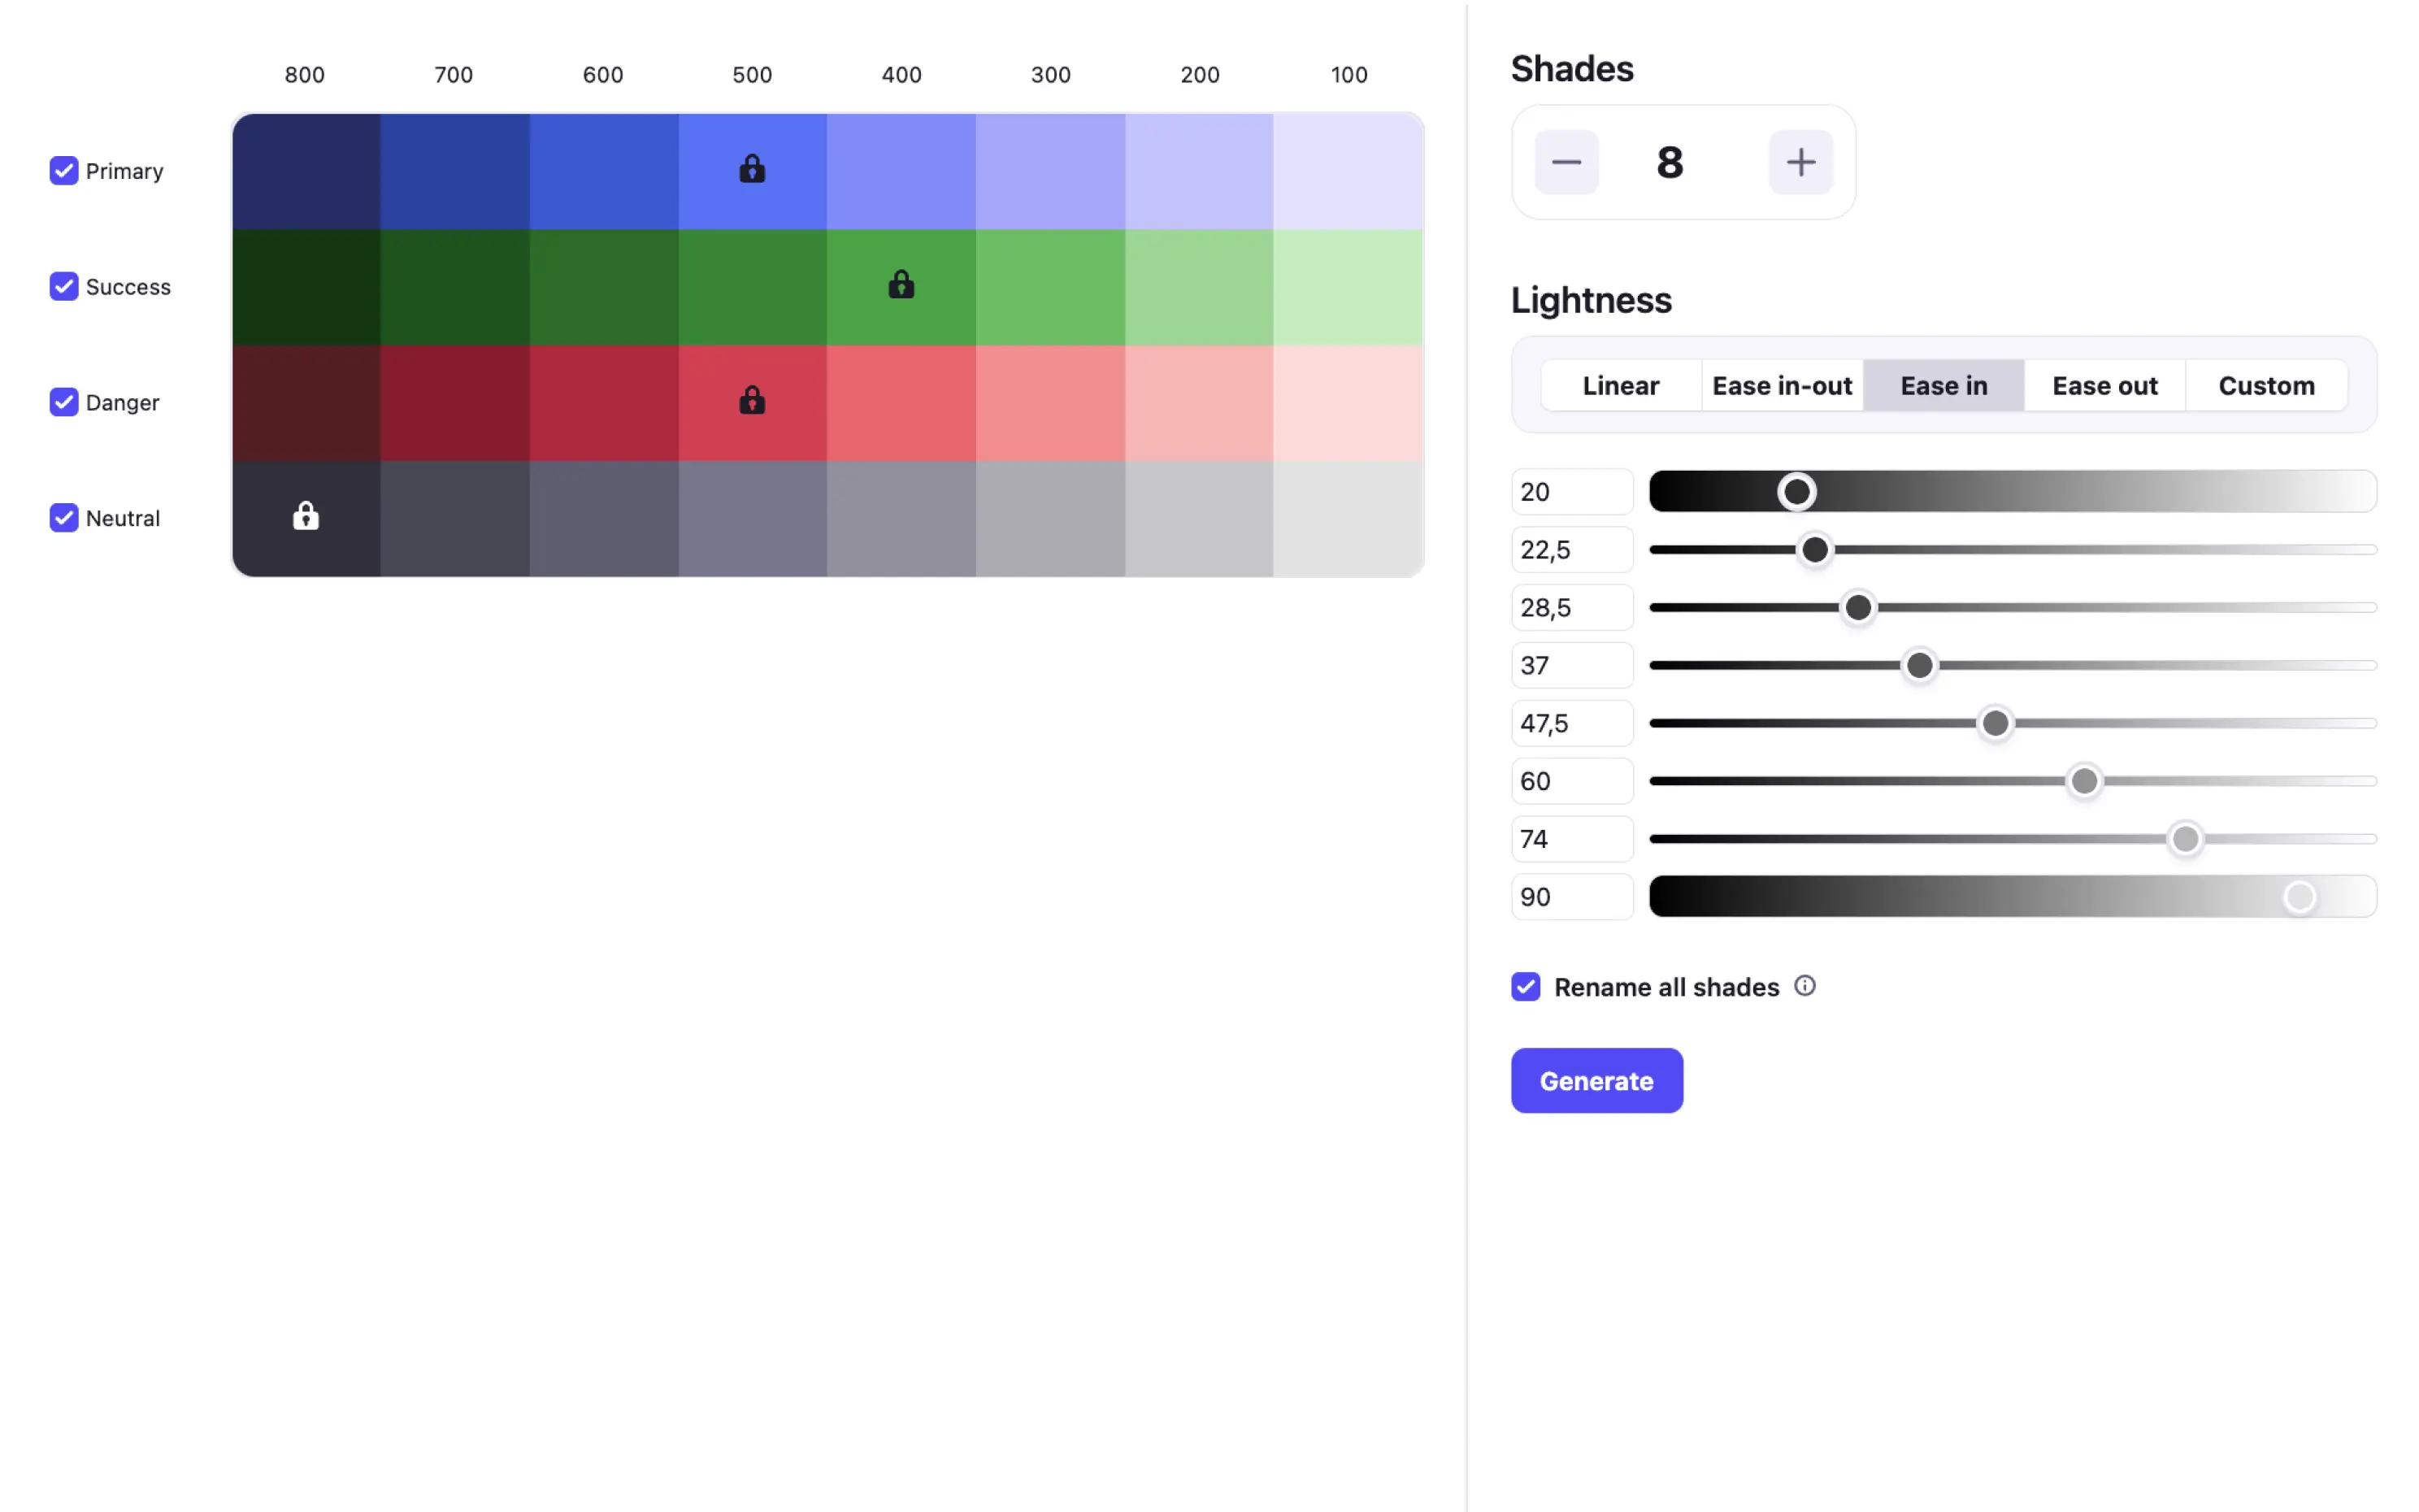Click the lock icon on Primary shade 500
This screenshot has height=1512, width=2419.
click(751, 169)
